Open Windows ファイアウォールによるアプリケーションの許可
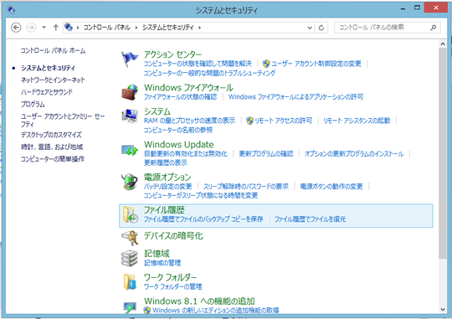 coord(295,96)
